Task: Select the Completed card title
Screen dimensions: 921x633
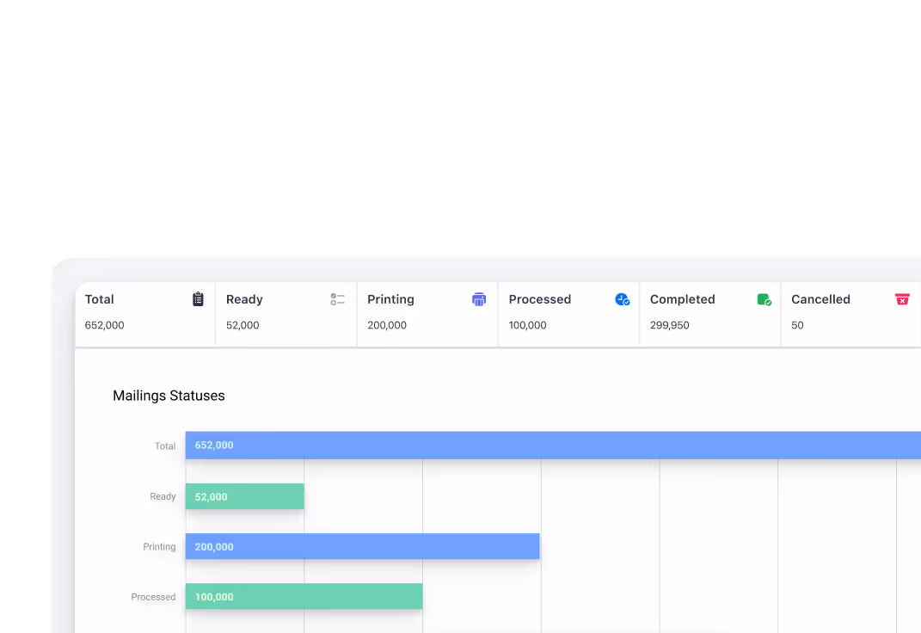Action: click(683, 299)
